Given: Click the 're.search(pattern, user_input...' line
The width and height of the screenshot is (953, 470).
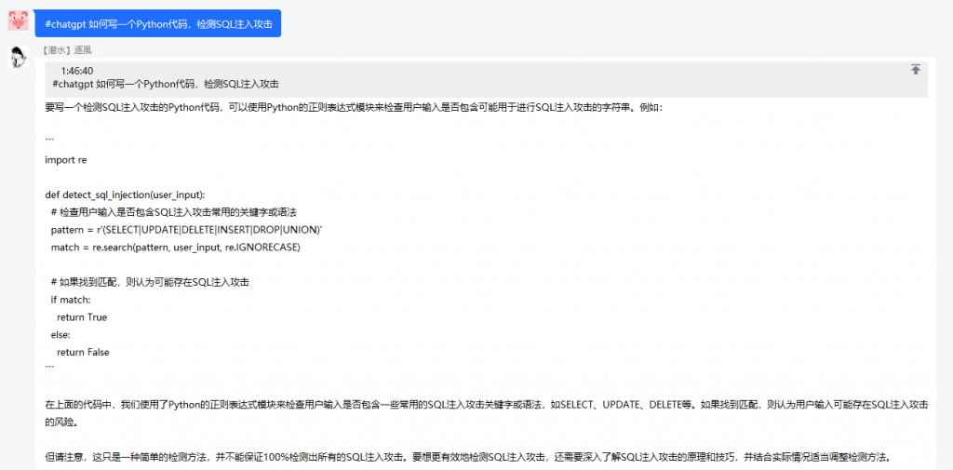Looking at the screenshot, I should click(x=176, y=248).
